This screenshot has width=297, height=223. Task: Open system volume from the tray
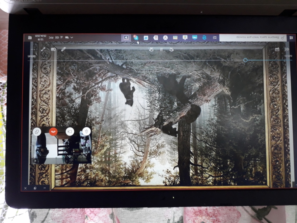57,37
